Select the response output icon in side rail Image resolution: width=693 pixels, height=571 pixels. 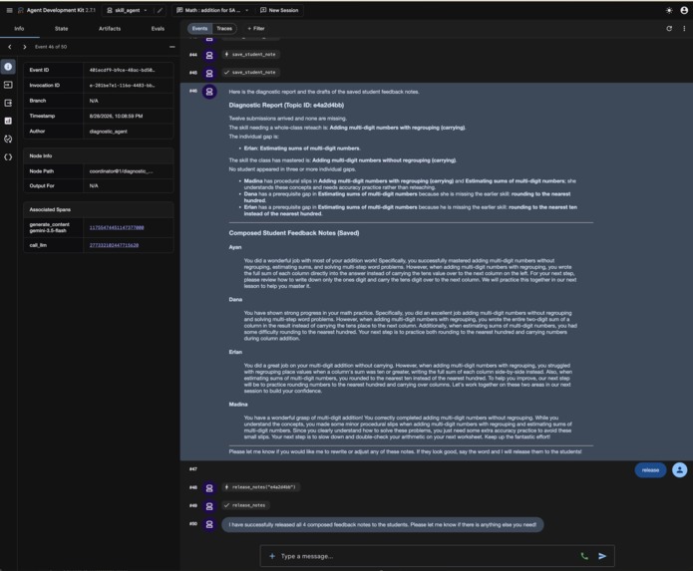click(x=8, y=103)
